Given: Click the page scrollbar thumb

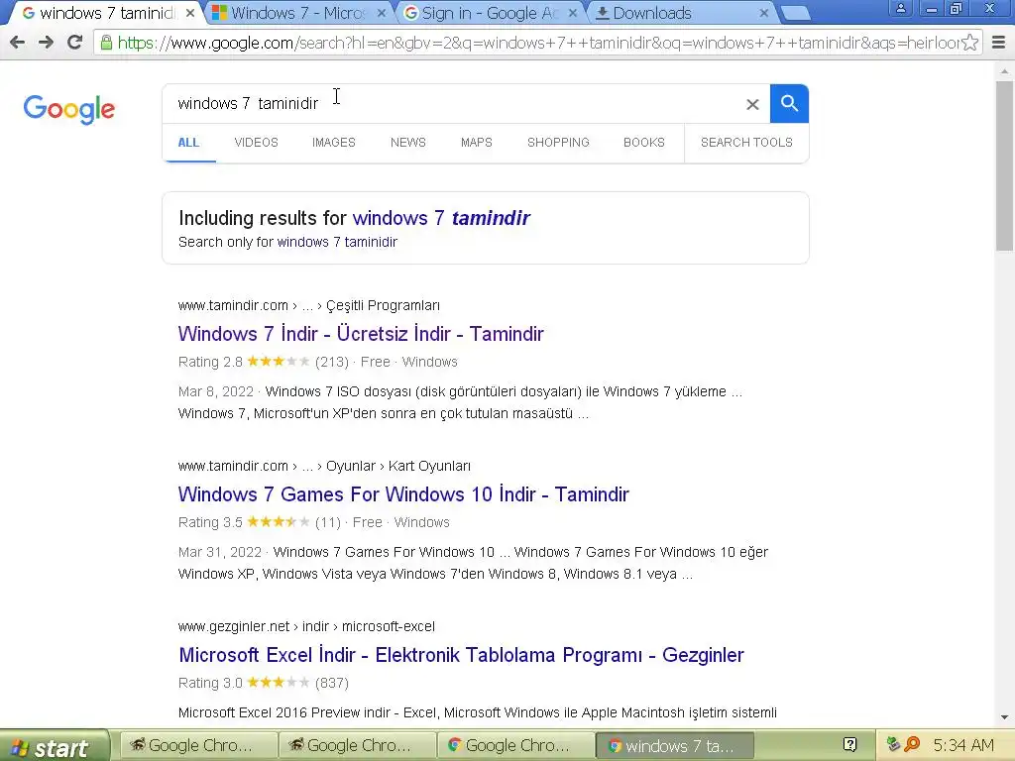Looking at the screenshot, I should tap(1004, 165).
